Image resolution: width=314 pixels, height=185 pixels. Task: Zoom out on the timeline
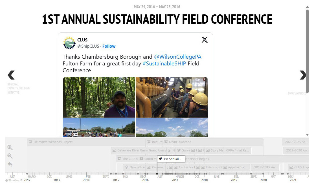[x=10, y=156]
